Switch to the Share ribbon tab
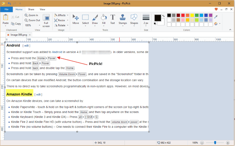The image size is (235, 146). [31, 9]
